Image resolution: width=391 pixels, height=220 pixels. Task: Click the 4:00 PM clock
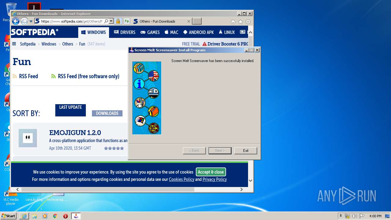[x=375, y=216]
